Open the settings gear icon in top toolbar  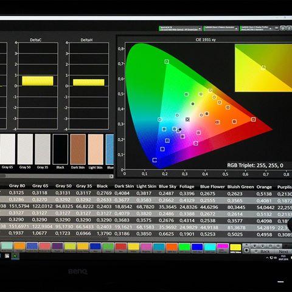[283, 28]
